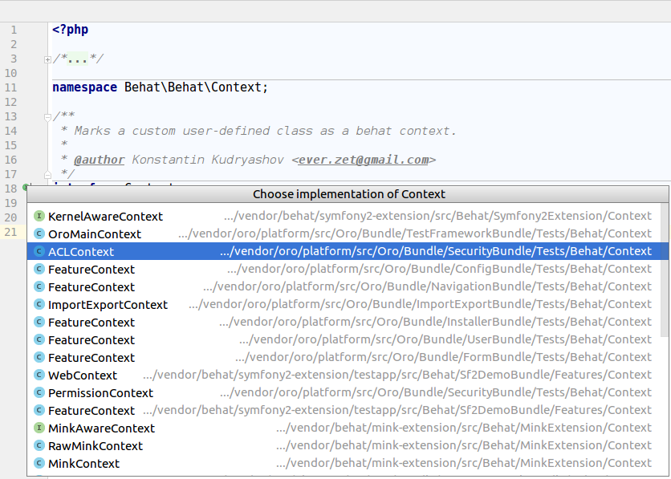Click the class icon next to RawMinkContext

[39, 446]
